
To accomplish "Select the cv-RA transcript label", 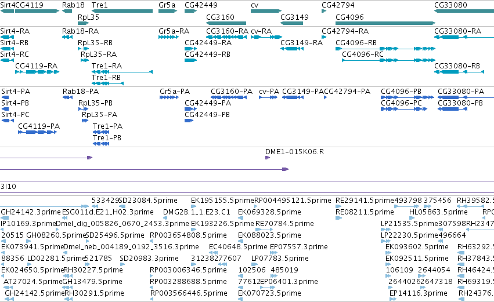I will 261,31.
